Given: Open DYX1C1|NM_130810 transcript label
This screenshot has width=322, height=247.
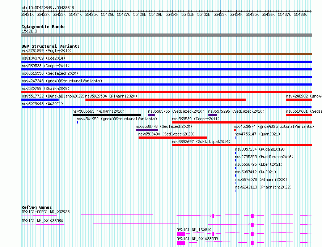Looking at the screenshot, I should click(x=194, y=230).
